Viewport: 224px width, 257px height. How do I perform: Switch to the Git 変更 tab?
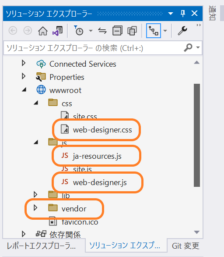[185, 246]
